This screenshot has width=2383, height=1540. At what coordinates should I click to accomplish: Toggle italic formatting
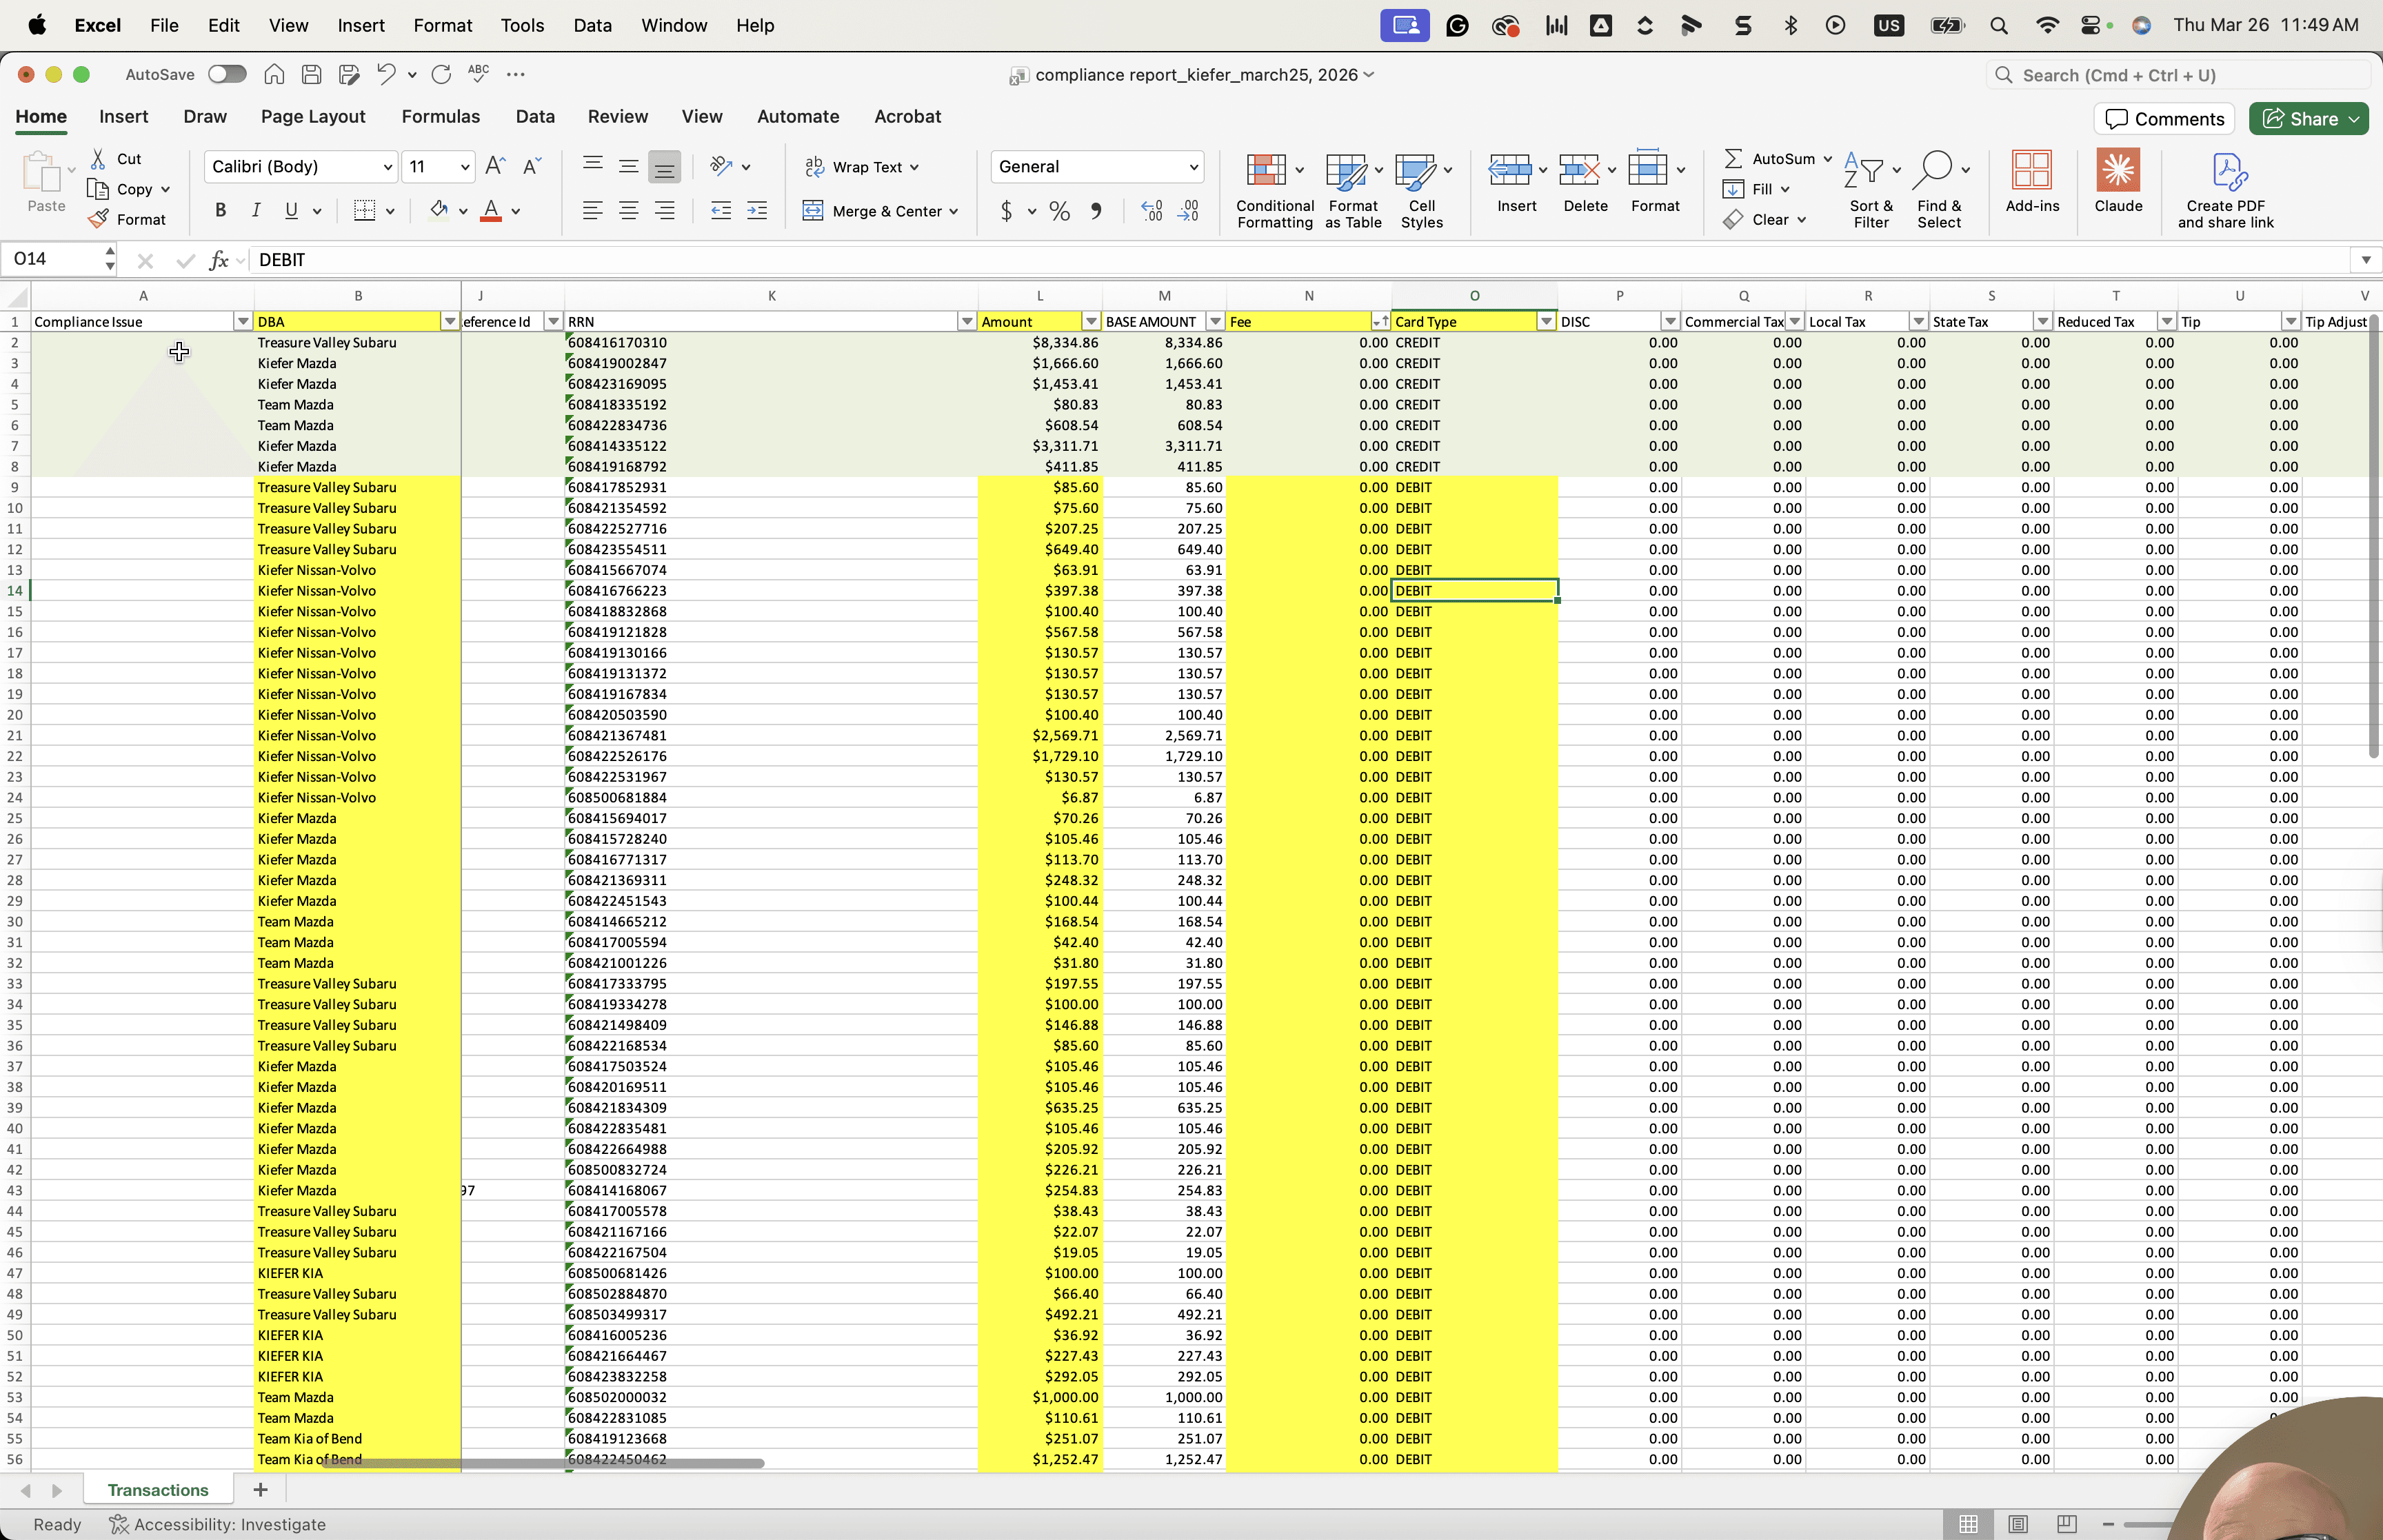pyautogui.click(x=256, y=210)
